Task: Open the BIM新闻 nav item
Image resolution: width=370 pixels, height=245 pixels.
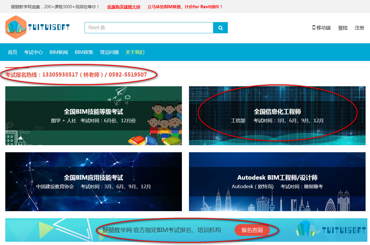Action: pyautogui.click(x=59, y=52)
